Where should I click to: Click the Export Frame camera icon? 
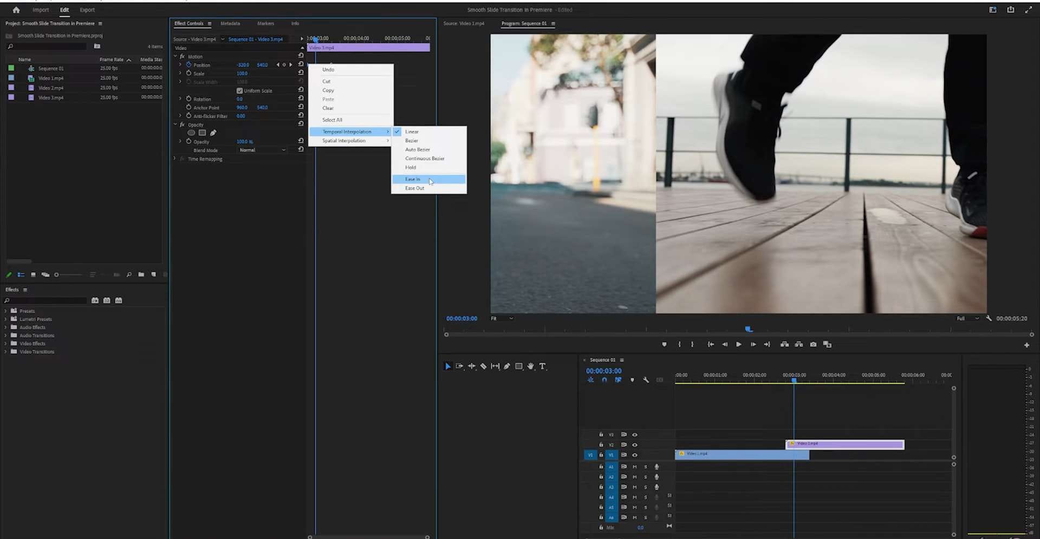[x=813, y=344]
